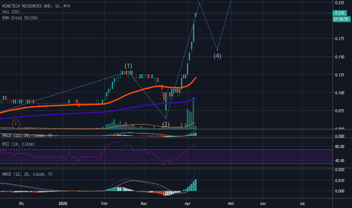Click the Mei label on time axis
This screenshot has width=352, height=208.
[x=231, y=203]
